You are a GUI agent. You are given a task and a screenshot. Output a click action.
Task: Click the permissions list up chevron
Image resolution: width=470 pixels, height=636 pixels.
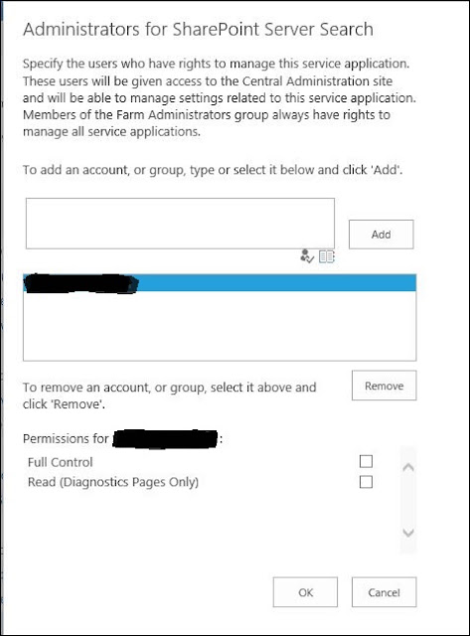(x=408, y=467)
